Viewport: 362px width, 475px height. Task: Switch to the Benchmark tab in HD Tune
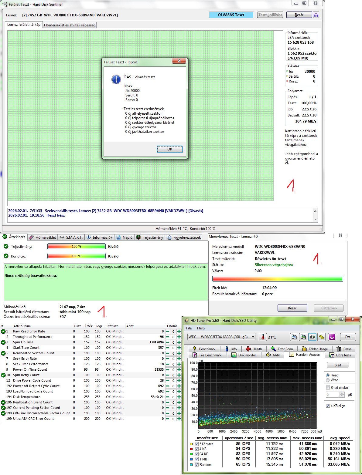coord(204,349)
